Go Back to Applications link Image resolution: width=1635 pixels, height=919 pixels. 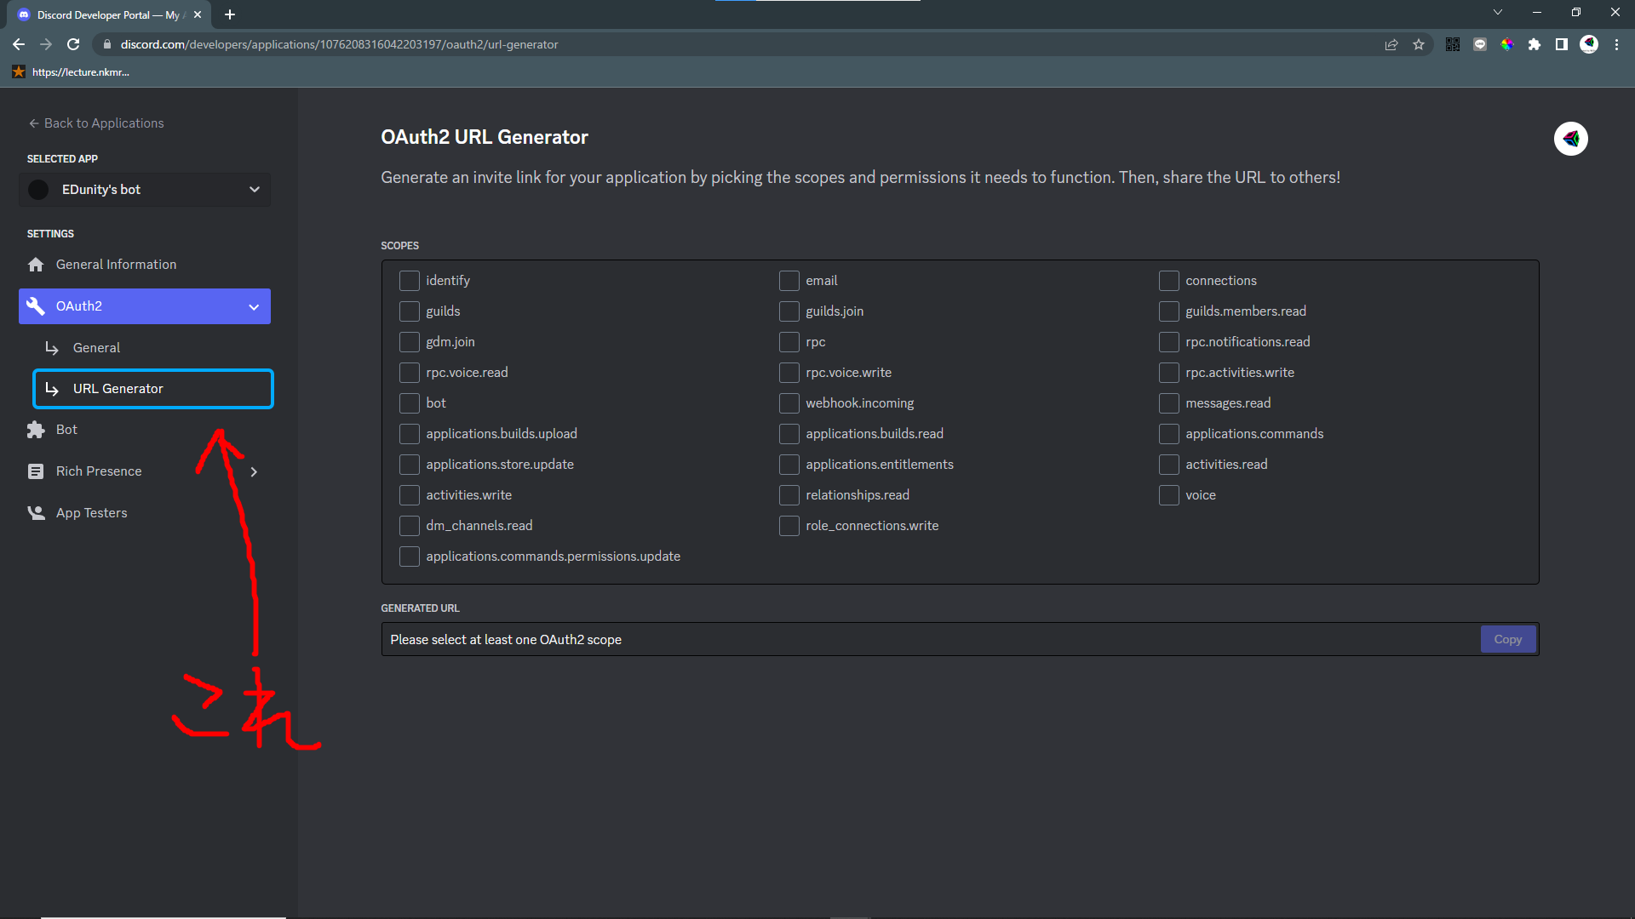pyautogui.click(x=95, y=123)
